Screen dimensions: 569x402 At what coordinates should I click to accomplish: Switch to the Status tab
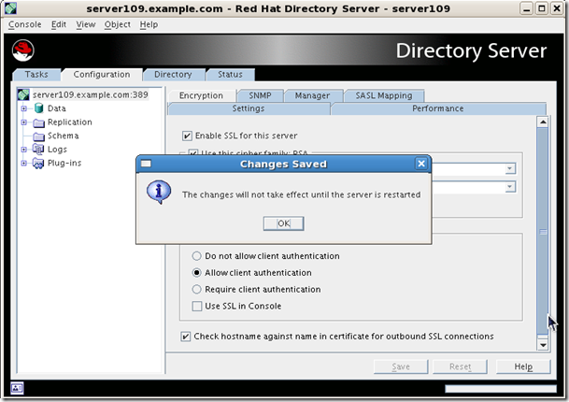(x=230, y=75)
